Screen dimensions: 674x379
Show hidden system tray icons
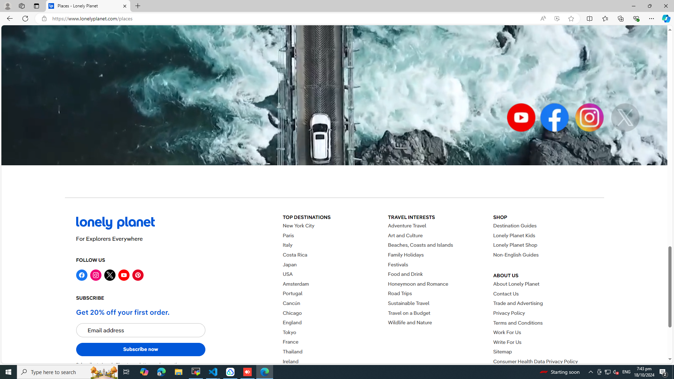pyautogui.click(x=591, y=372)
